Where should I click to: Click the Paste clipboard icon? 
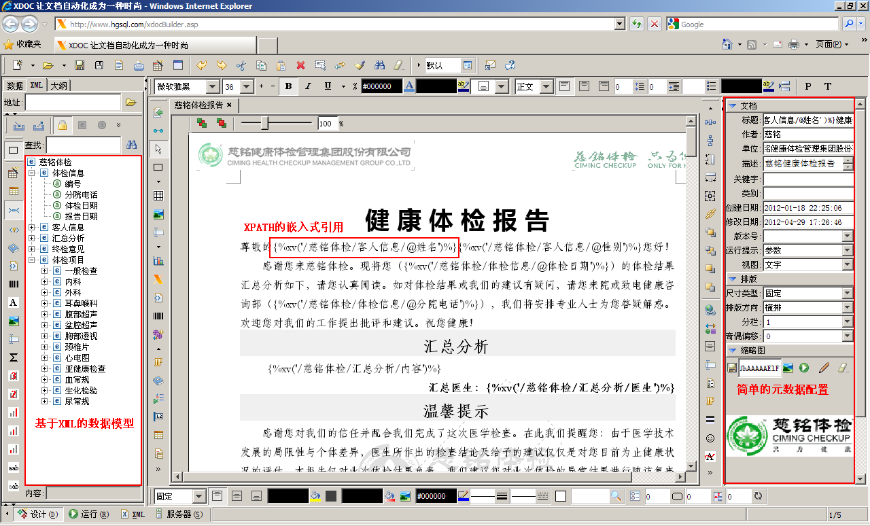(x=281, y=65)
